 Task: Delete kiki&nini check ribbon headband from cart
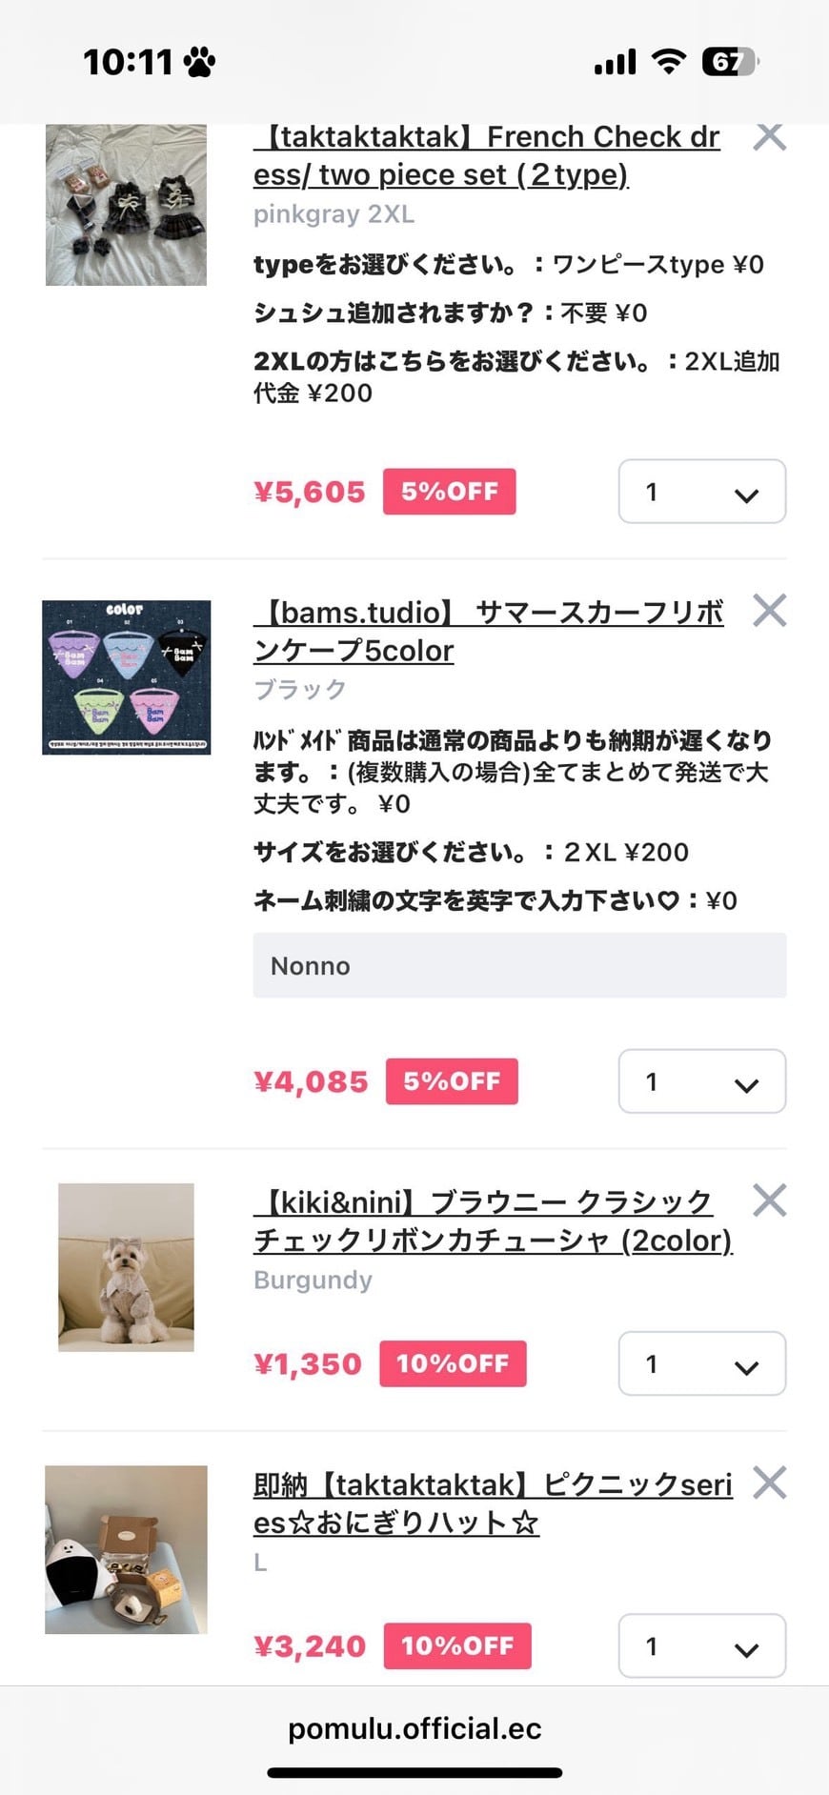(x=769, y=1200)
